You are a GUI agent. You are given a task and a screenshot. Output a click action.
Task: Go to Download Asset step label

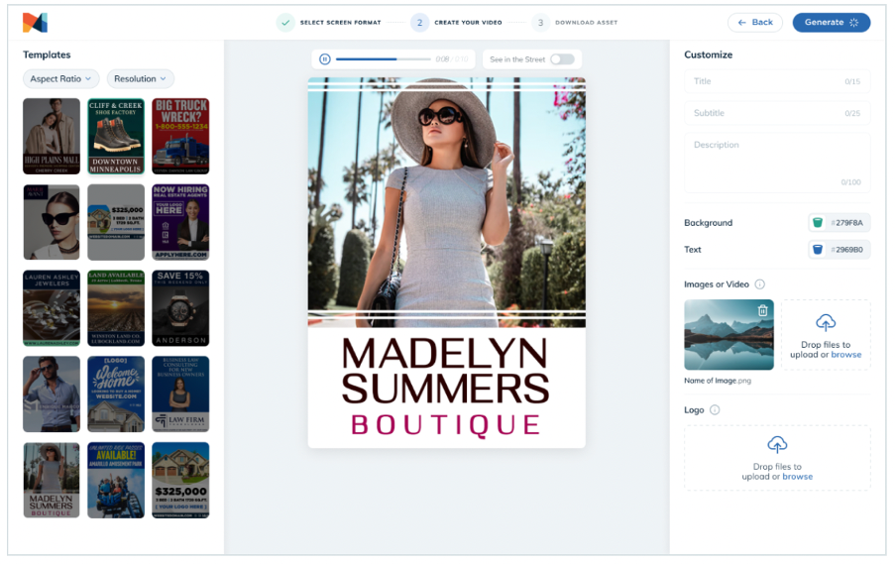point(587,23)
